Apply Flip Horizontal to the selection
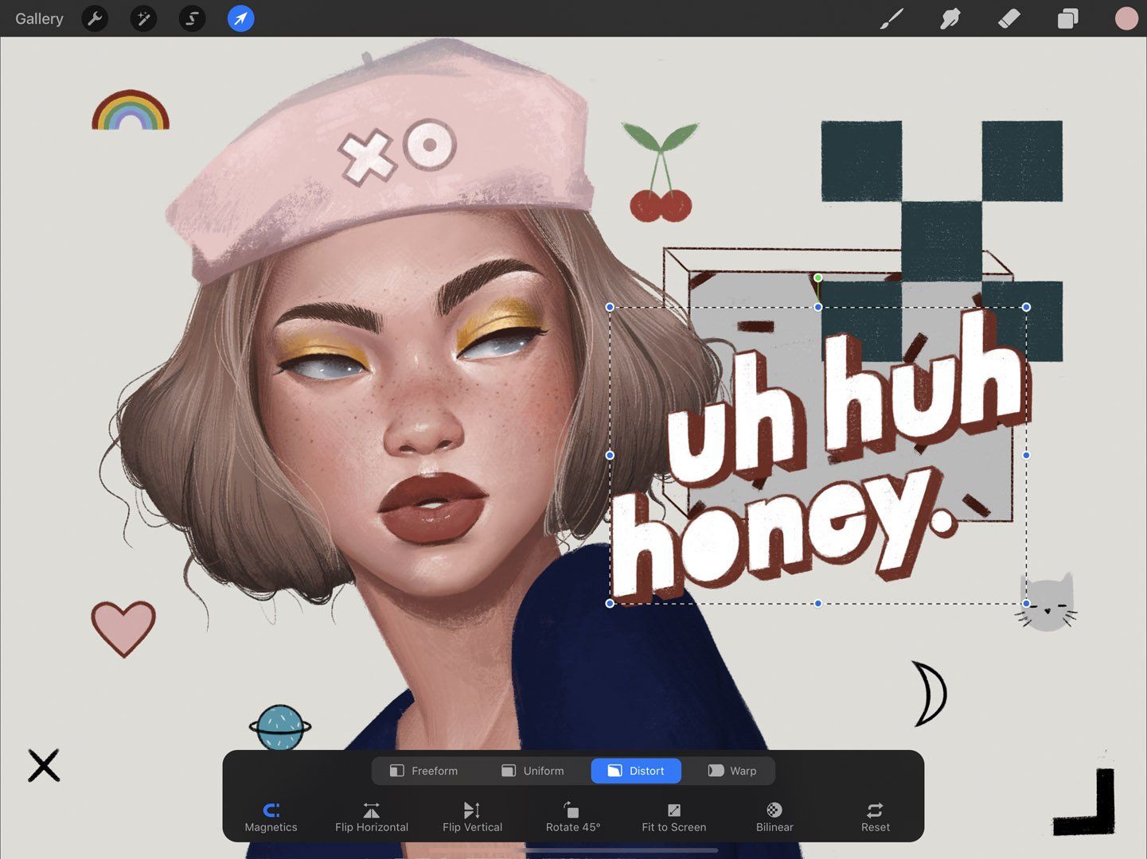Screen dimensions: 1147x859 click(x=371, y=817)
